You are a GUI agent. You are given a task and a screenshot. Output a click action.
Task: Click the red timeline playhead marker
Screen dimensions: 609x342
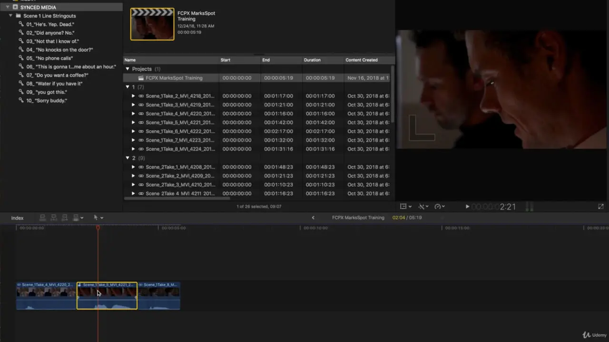point(98,228)
